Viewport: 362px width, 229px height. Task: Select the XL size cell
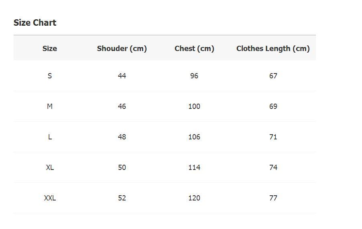50,168
